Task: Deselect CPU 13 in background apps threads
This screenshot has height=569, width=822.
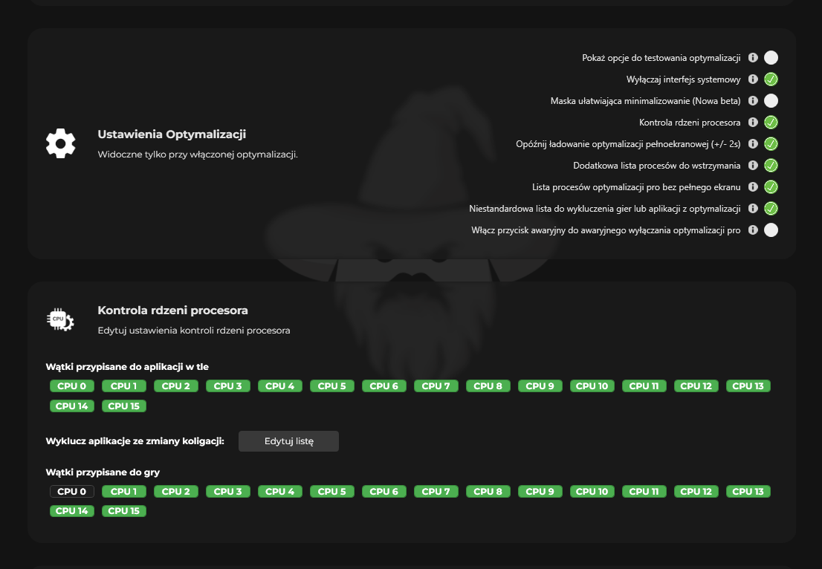Action: coord(748,386)
